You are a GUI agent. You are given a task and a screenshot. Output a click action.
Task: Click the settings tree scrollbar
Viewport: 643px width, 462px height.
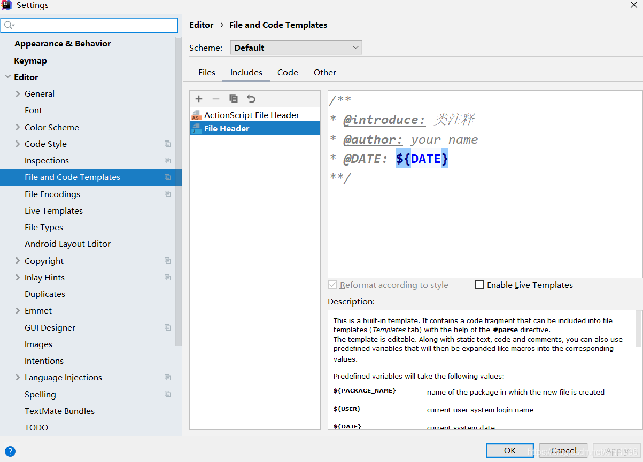click(x=179, y=192)
